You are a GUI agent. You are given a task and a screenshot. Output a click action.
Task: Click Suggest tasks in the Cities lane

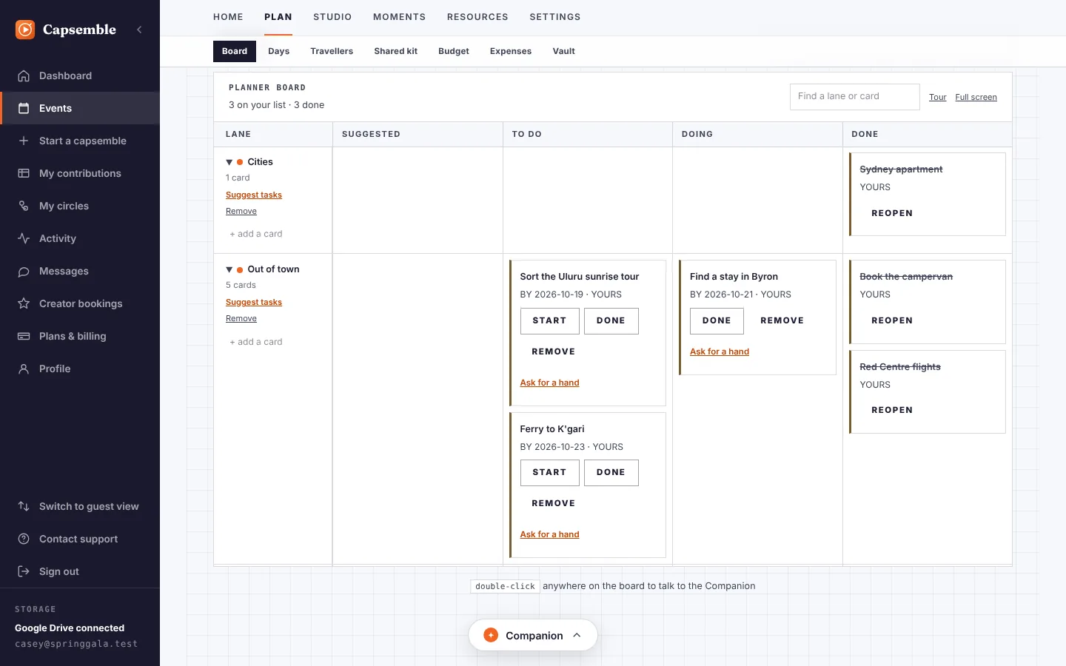(x=254, y=195)
